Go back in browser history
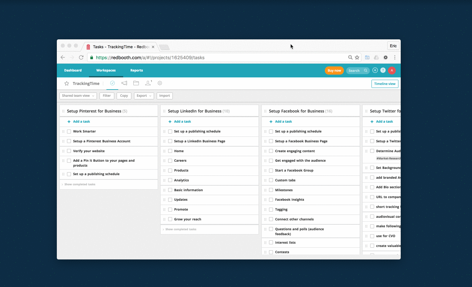Viewport: 472px width, 287px height. pyautogui.click(x=63, y=57)
